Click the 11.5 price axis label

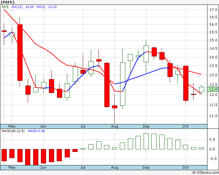pyautogui.click(x=213, y=105)
